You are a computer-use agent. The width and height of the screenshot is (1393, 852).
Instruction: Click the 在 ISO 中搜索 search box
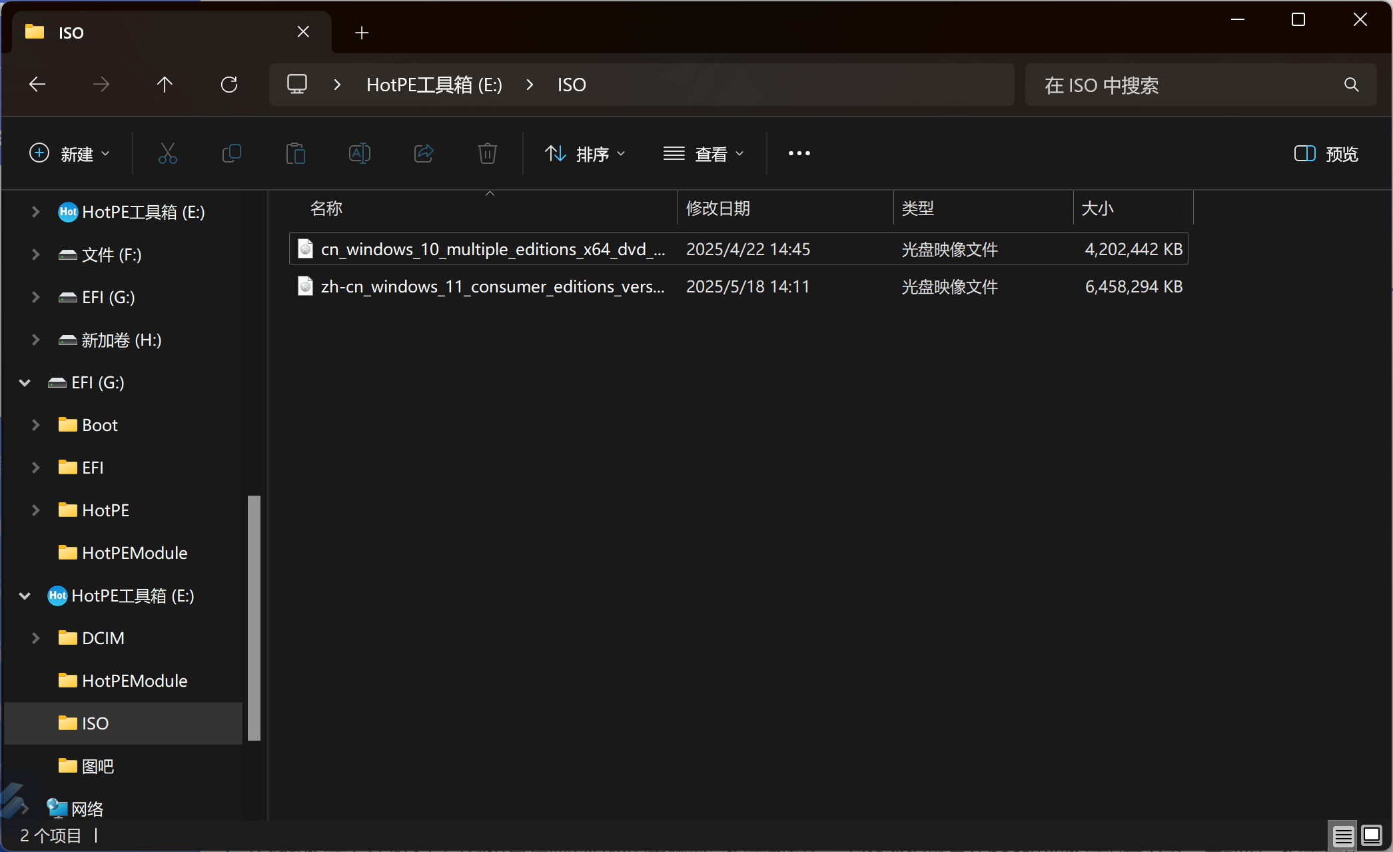coord(1200,85)
